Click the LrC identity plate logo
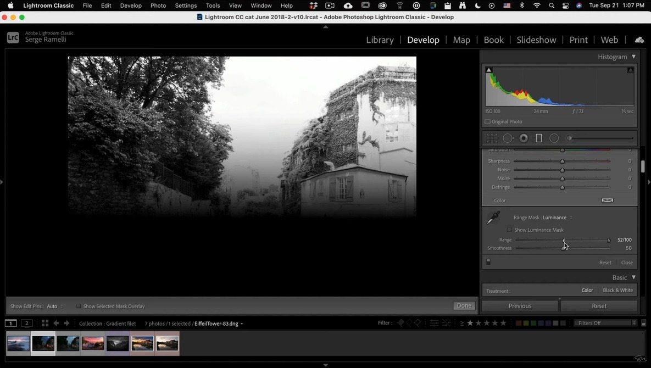Image resolution: width=651 pixels, height=368 pixels. tap(13, 37)
